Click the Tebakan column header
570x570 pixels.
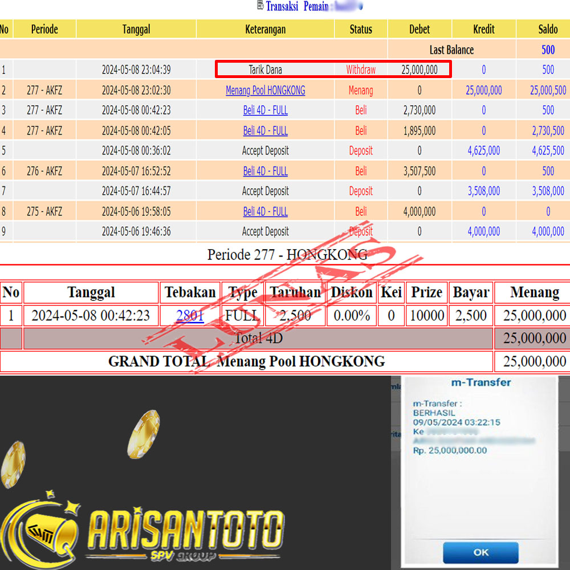(190, 292)
